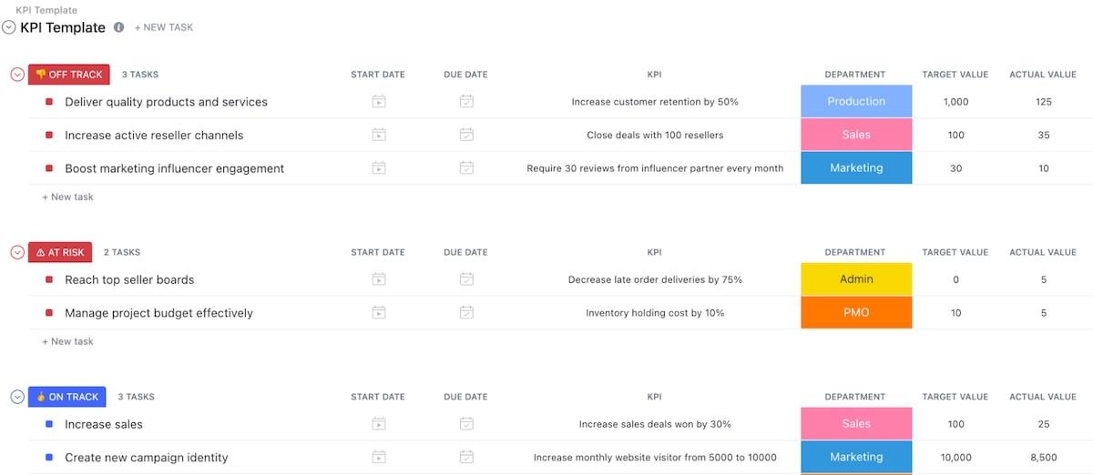Open start date for Manage project budget effectively
The width and height of the screenshot is (1093, 475).
[x=379, y=313]
